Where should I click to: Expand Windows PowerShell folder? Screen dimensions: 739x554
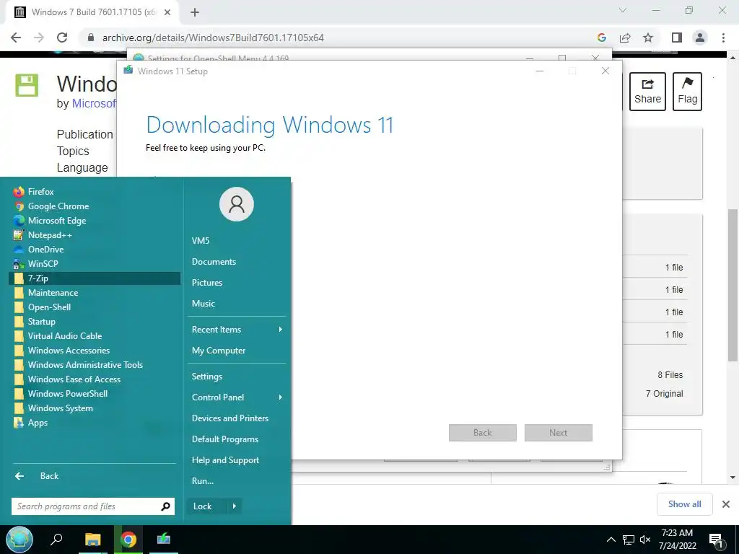point(95,394)
